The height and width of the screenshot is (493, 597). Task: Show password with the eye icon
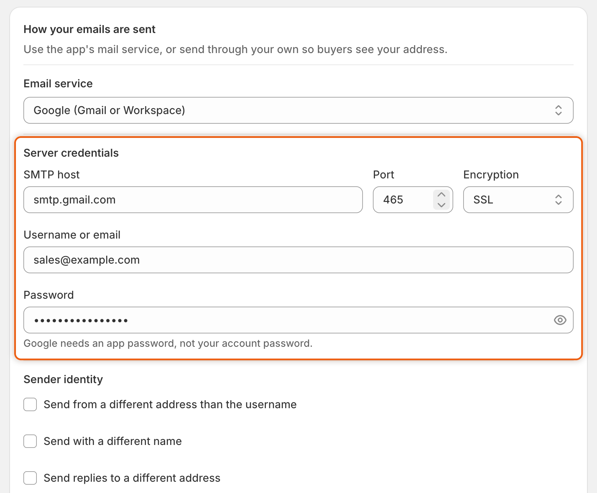tap(560, 320)
